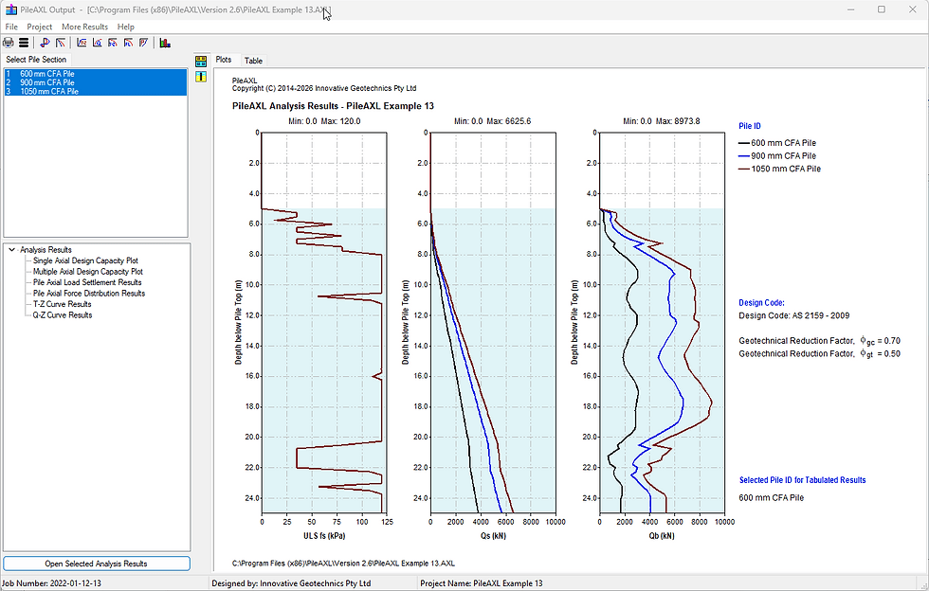Screen dimensions: 929x591
Task: Select Pile Axial Load Settlement Results
Action: click(x=87, y=282)
